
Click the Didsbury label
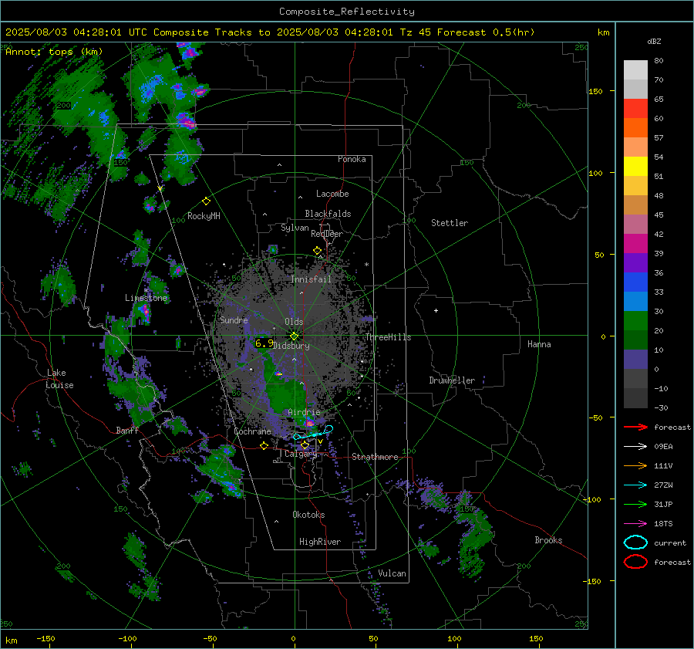291,346
